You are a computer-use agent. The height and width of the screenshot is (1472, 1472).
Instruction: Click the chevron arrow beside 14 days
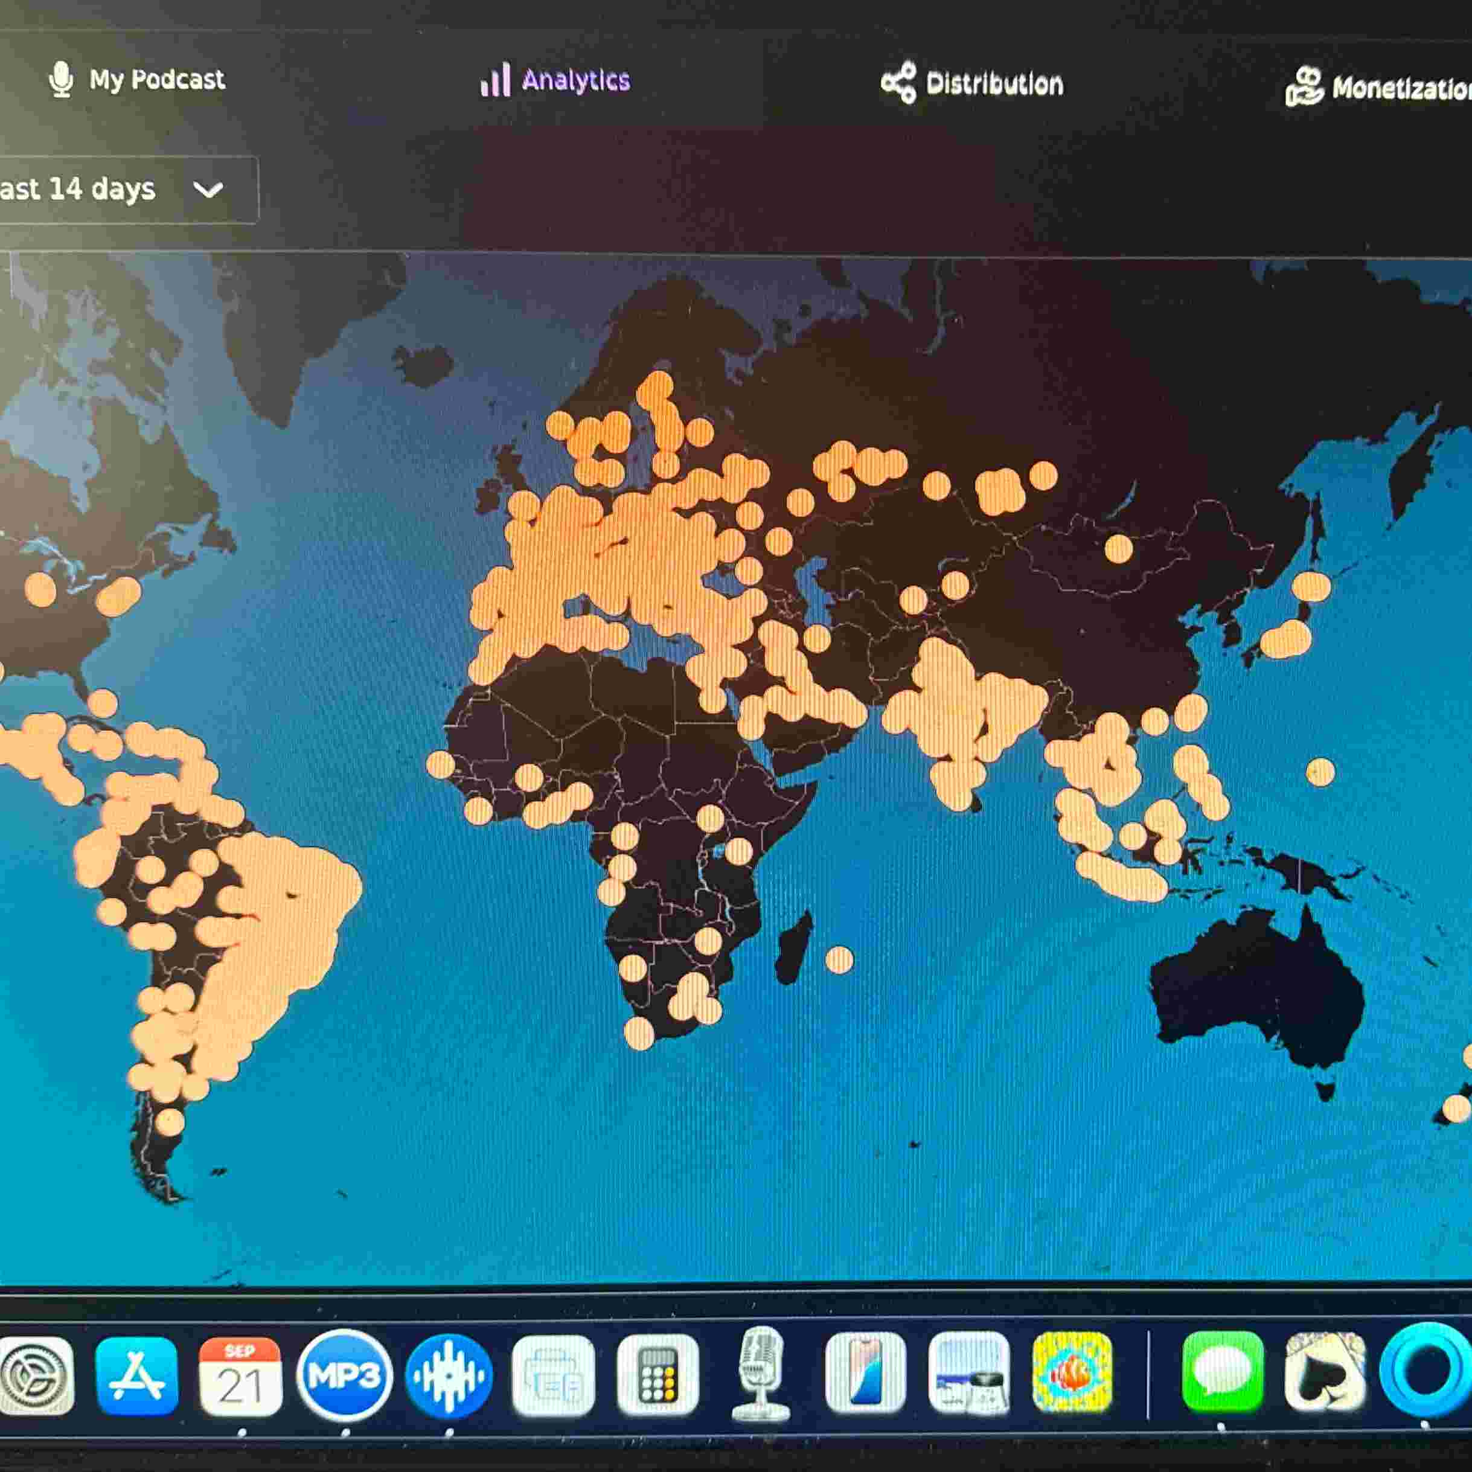tap(208, 189)
